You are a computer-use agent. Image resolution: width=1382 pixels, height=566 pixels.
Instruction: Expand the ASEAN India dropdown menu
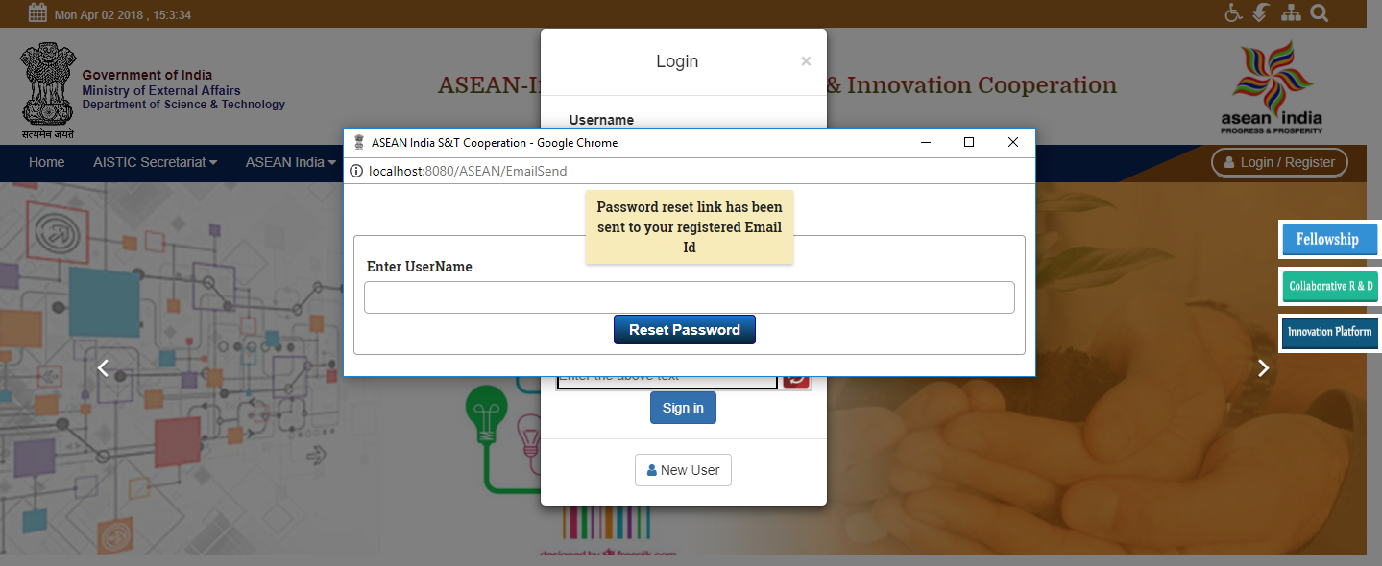[x=288, y=162]
